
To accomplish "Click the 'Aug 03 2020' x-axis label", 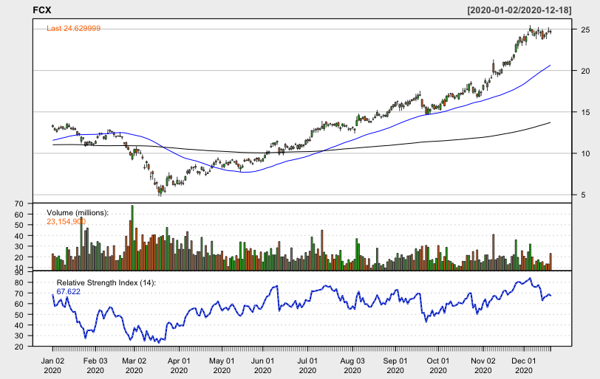I will pos(352,365).
